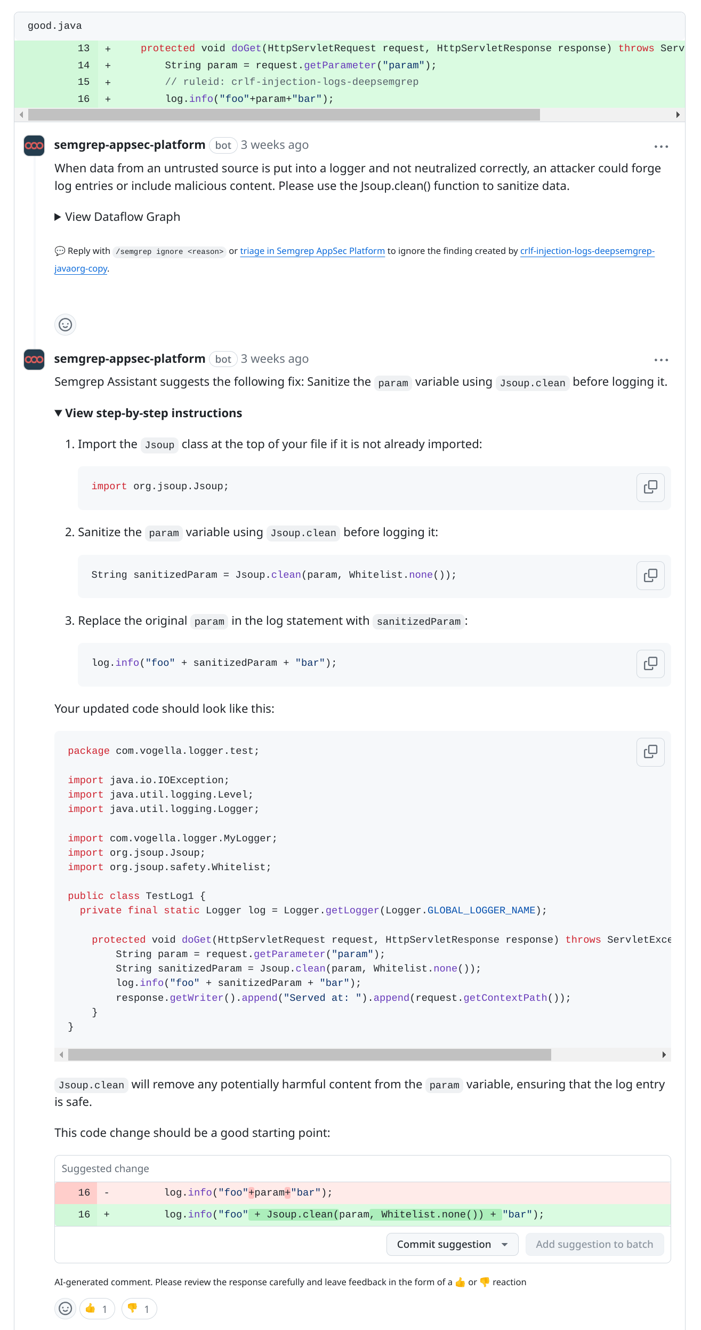This screenshot has width=701, height=1330.
Task: Click Add suggestion to batch
Action: pos(594,1244)
